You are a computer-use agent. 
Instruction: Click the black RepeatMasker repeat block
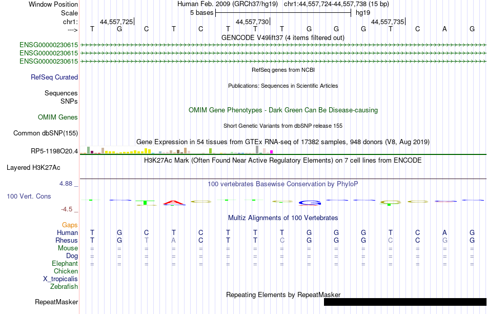(x=405, y=302)
